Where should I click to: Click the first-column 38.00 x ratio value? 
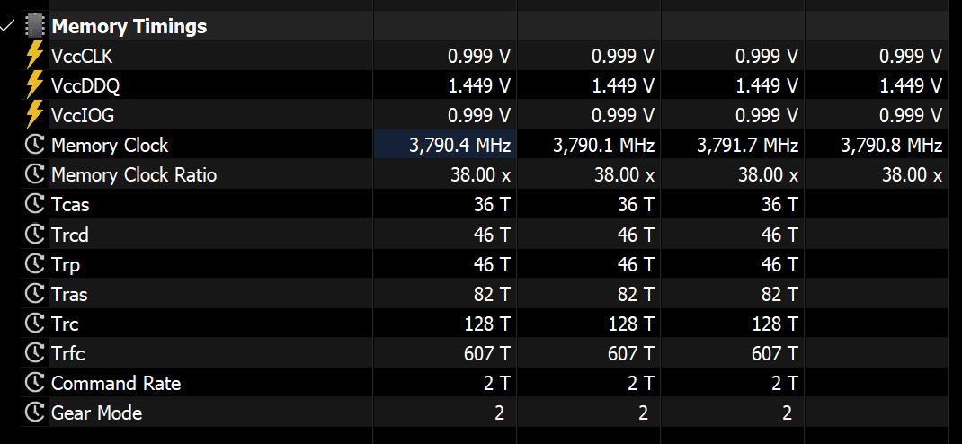click(x=480, y=174)
